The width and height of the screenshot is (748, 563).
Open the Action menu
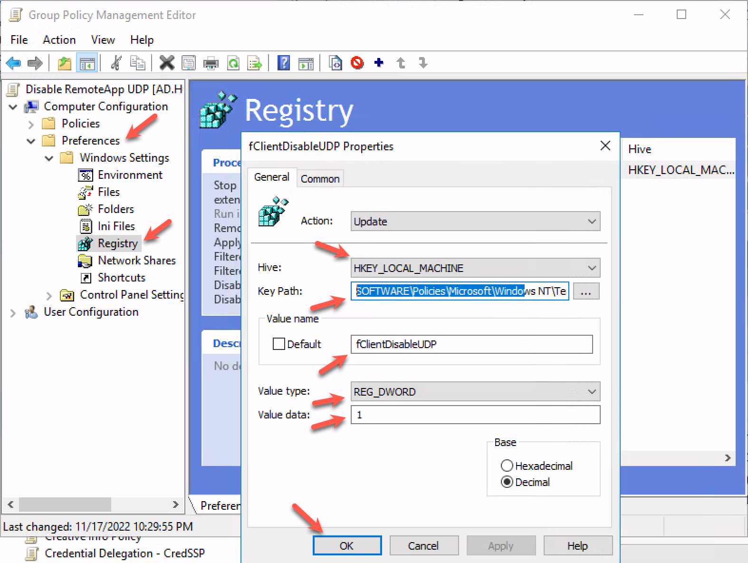pyautogui.click(x=59, y=40)
